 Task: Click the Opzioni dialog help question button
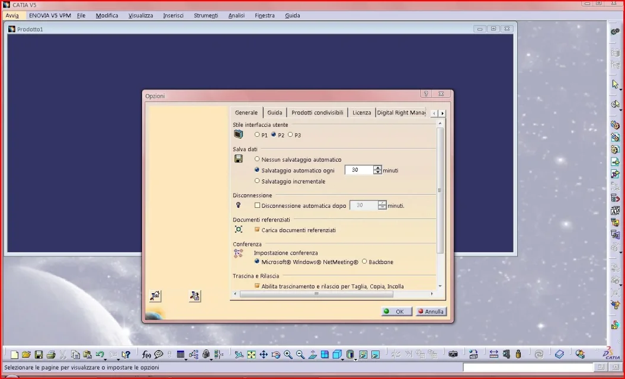pyautogui.click(x=426, y=94)
